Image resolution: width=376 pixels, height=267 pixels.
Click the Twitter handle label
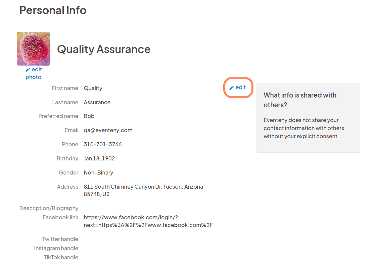[60, 239]
